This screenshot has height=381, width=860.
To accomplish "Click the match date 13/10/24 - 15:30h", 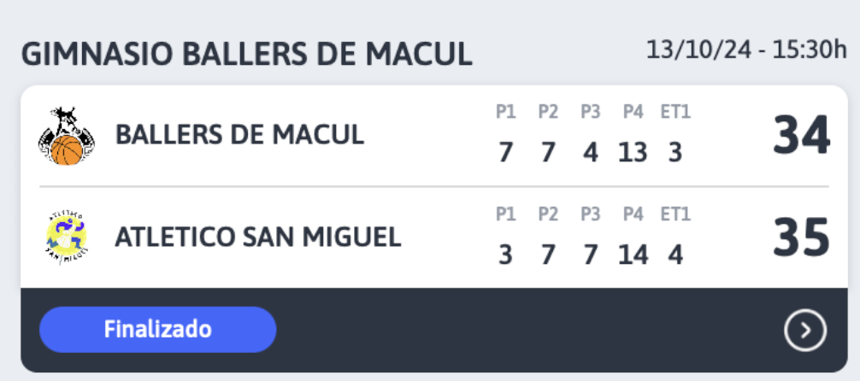I will (747, 50).
